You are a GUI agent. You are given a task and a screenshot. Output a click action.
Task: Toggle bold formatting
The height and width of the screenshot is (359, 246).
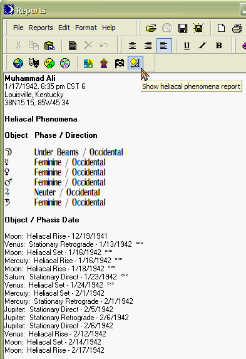point(218,45)
